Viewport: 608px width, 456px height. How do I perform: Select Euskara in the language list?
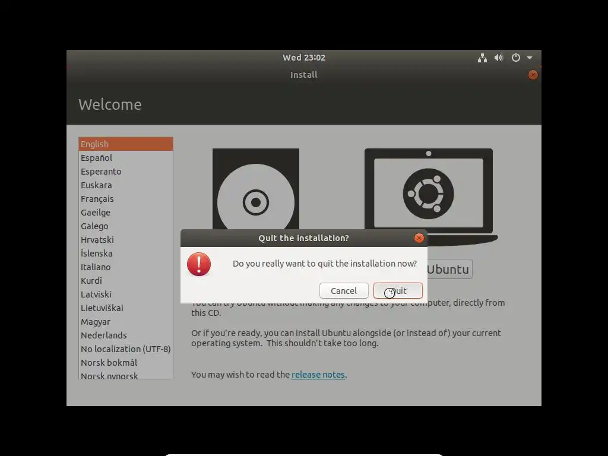pos(126,185)
